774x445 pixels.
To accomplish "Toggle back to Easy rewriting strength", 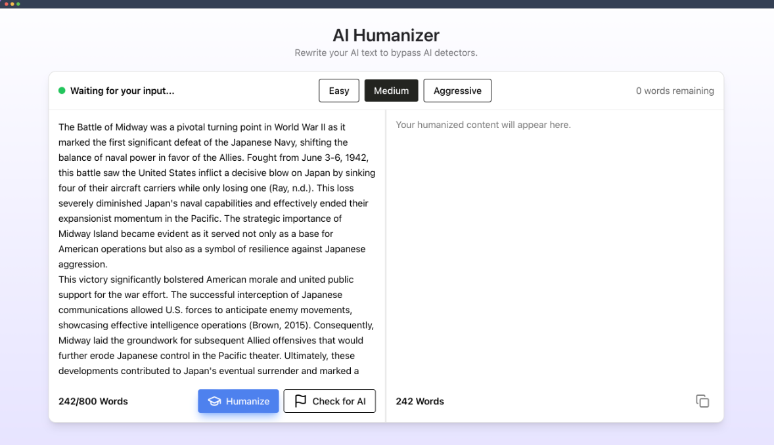I will [x=338, y=91].
